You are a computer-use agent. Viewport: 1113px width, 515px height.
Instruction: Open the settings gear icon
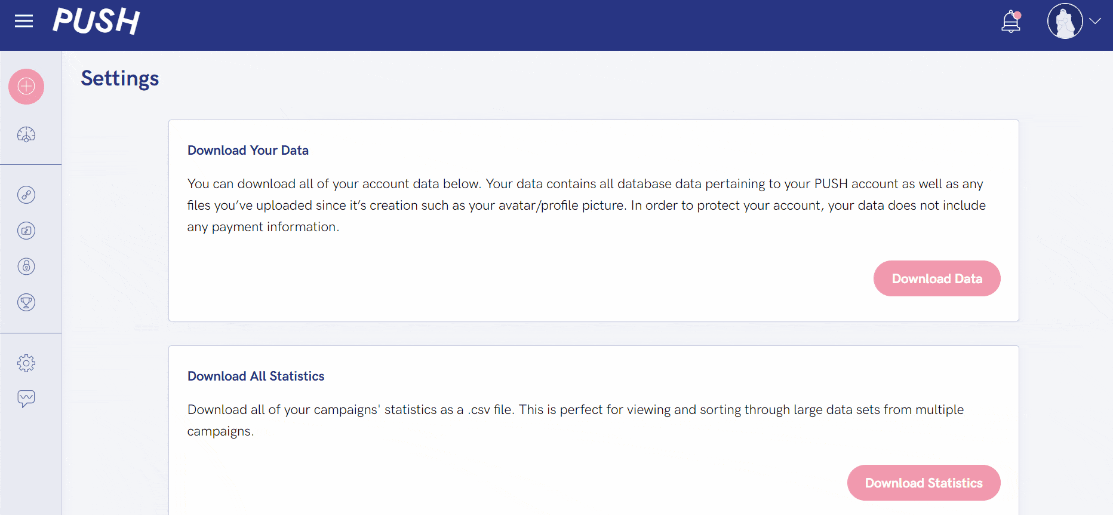(x=26, y=363)
